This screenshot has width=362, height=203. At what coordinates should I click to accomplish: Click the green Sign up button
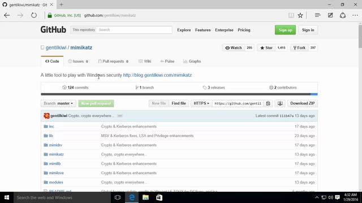285,30
